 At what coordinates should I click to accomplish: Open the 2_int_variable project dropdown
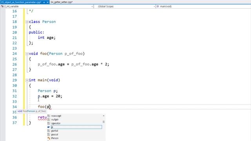coord(92,6)
